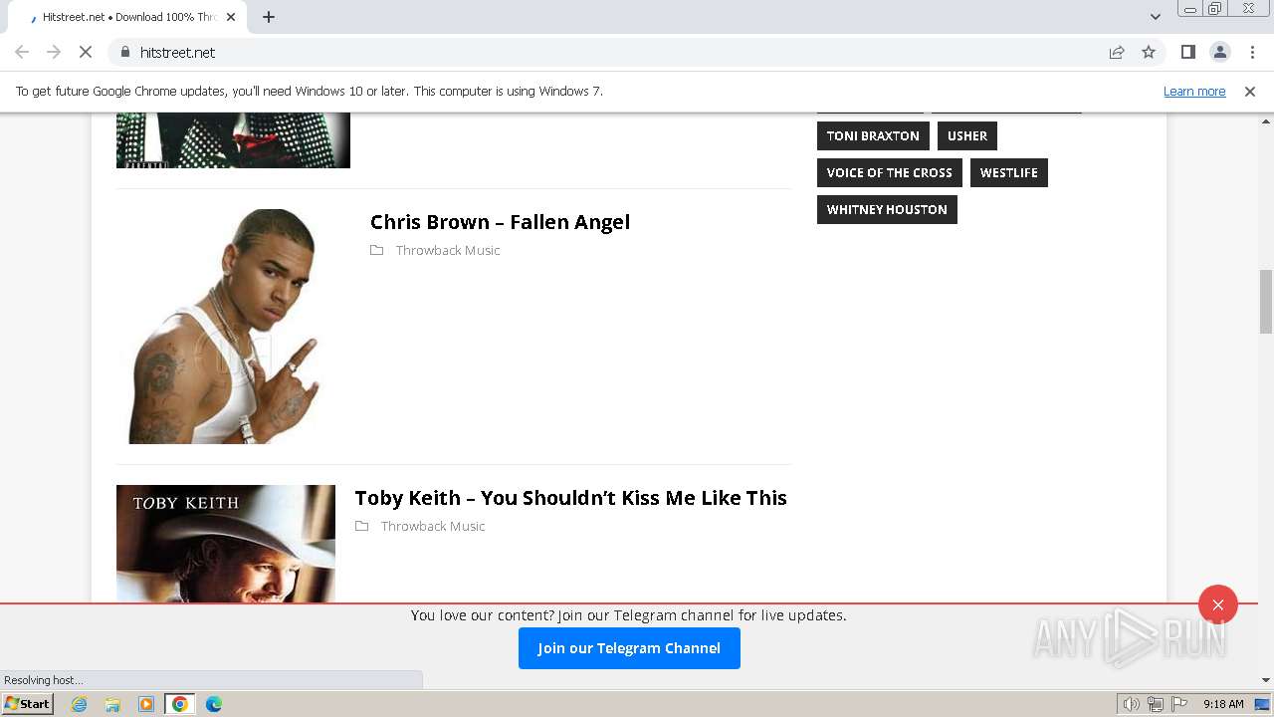Click the scrollbar down arrow
Viewport: 1274px width, 717px height.
(x=1266, y=681)
